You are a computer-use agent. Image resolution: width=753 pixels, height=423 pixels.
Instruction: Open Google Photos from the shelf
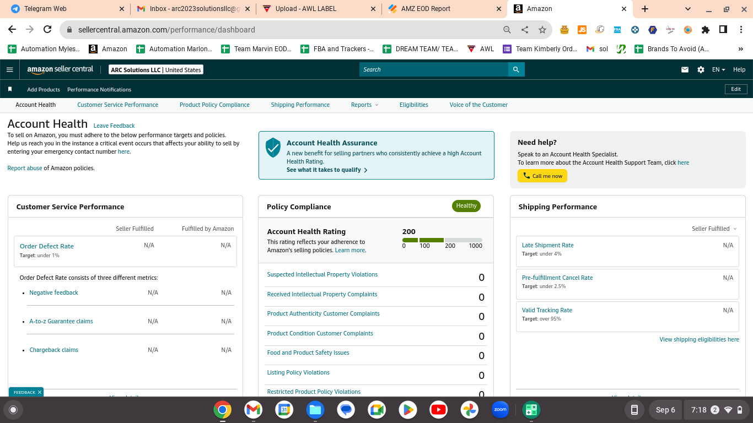(x=469, y=410)
